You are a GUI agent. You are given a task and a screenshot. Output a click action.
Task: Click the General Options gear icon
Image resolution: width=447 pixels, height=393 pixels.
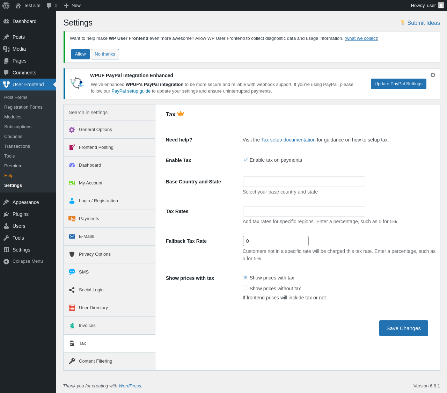pos(72,130)
